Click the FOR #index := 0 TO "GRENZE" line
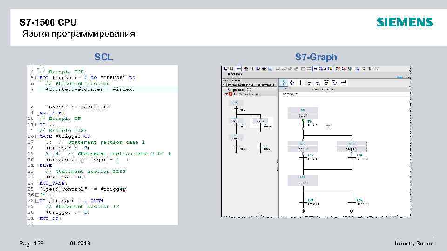The height and width of the screenshot is (251, 447). tap(87, 78)
